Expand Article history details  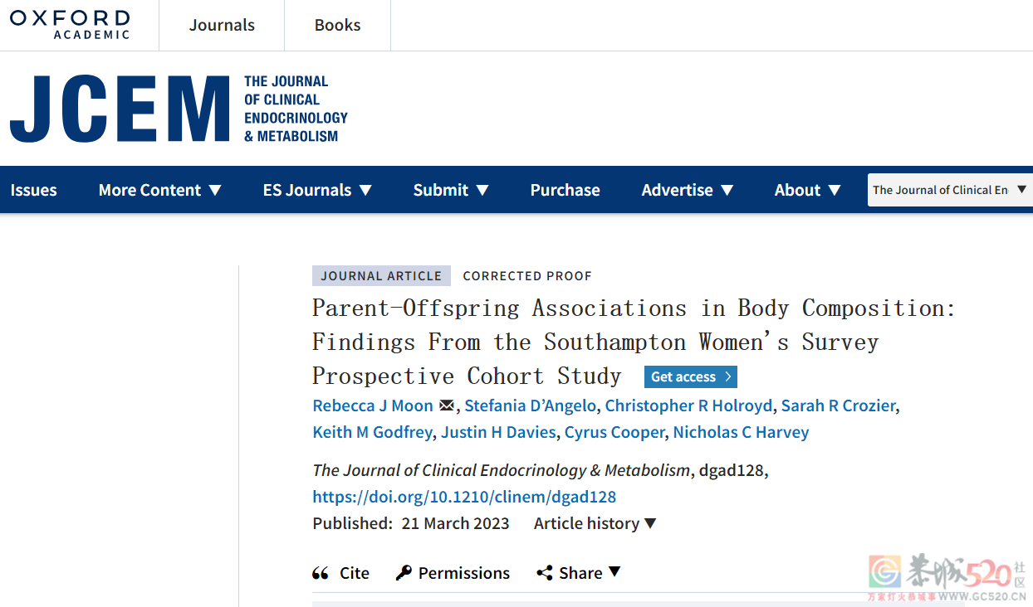(x=595, y=523)
